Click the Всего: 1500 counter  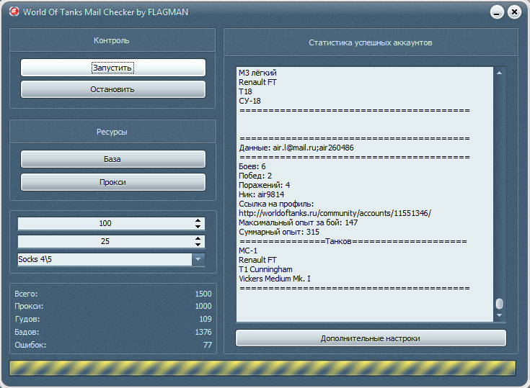click(113, 294)
